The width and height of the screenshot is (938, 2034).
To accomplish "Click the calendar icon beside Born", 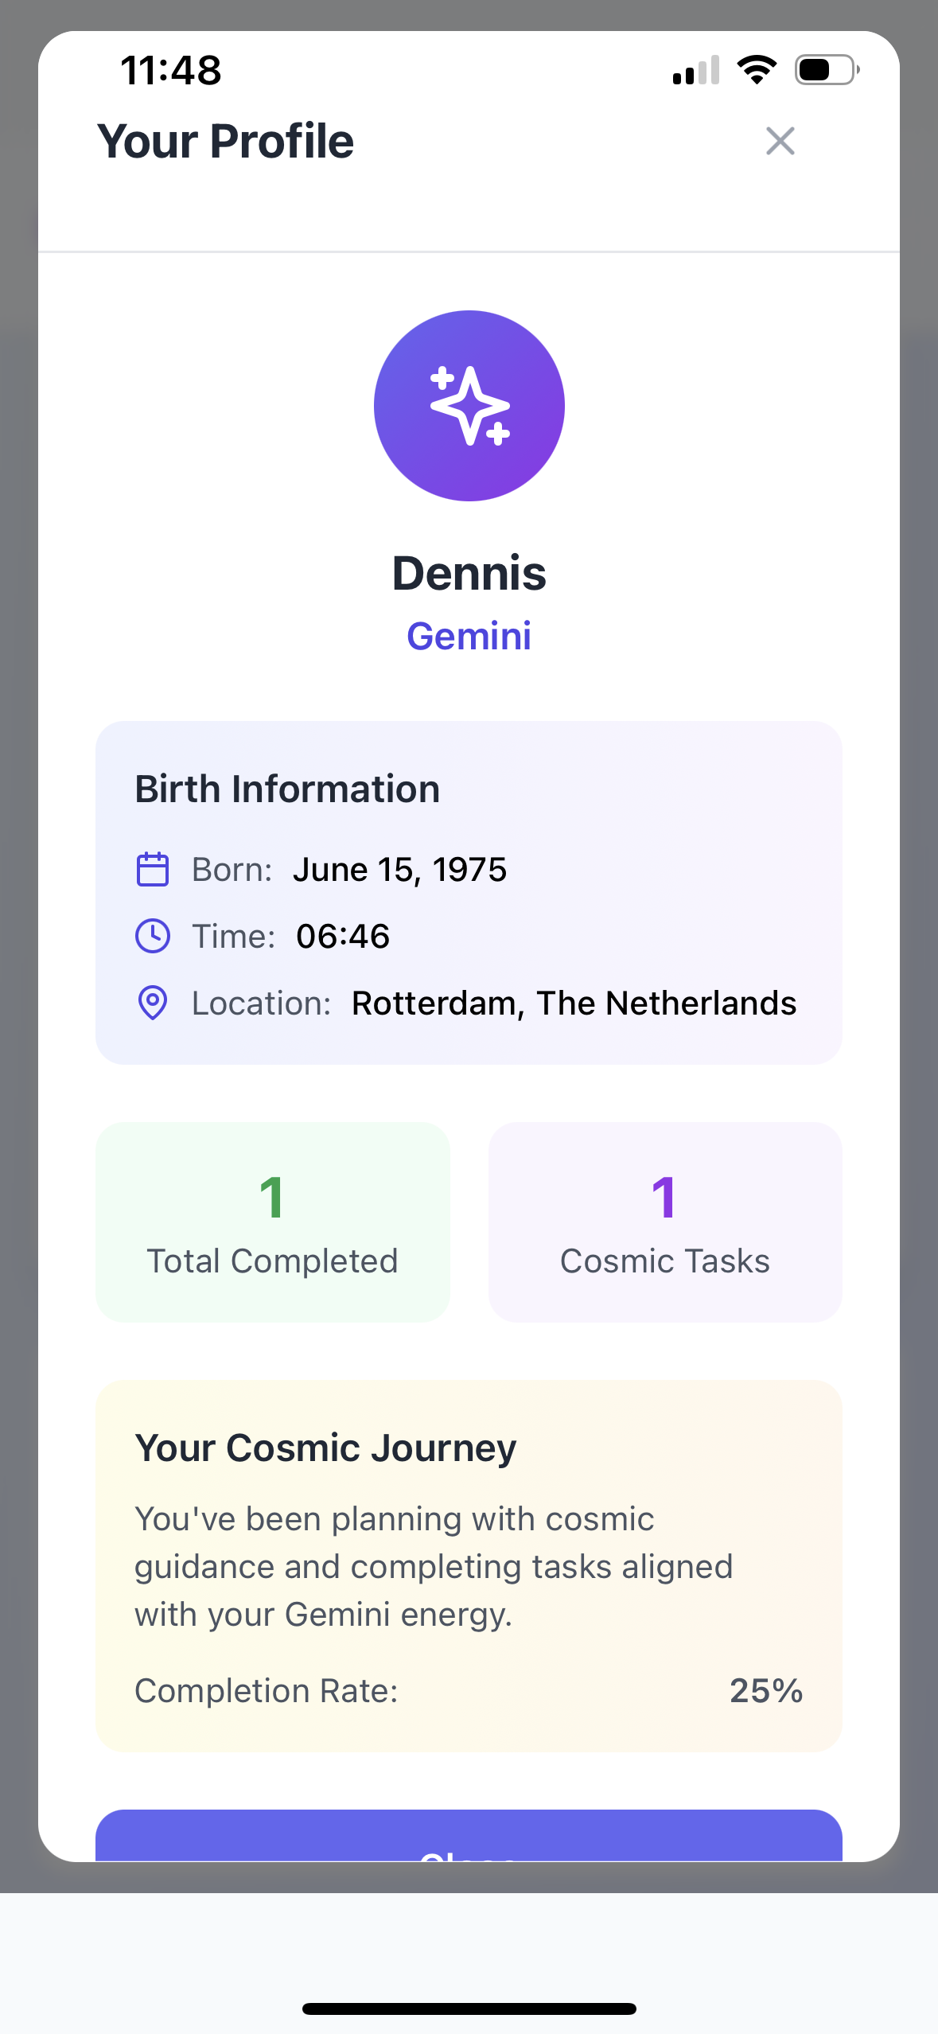I will pyautogui.click(x=153, y=869).
